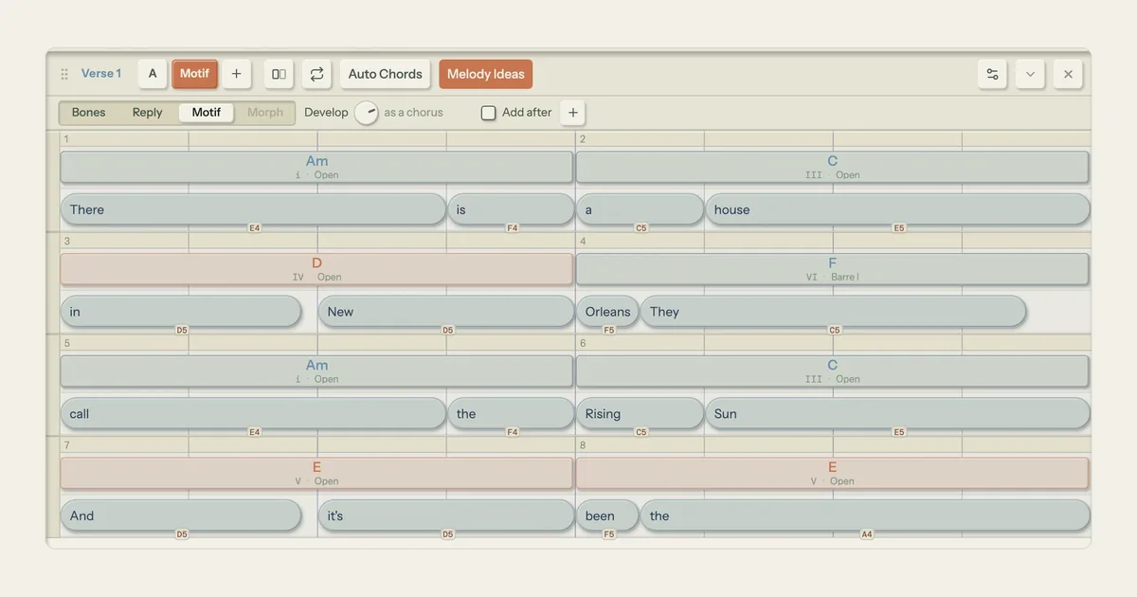
Task: Select the Am chord in bar 5
Action: [316, 371]
